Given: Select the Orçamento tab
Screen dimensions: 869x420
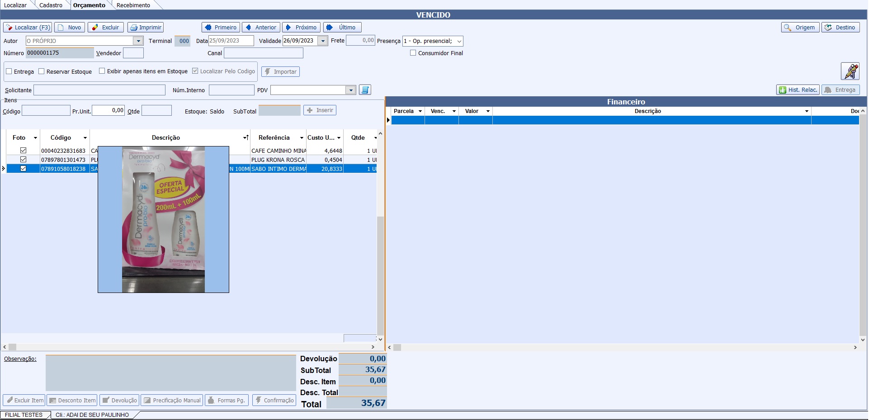Looking at the screenshot, I should click(89, 5).
